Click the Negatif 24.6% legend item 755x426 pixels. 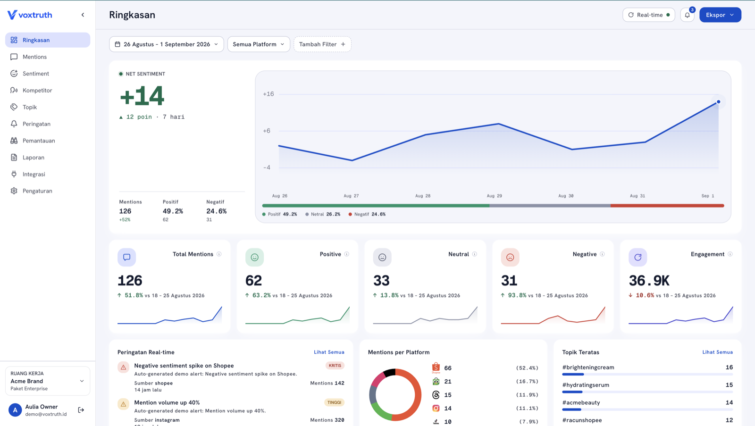tap(367, 214)
